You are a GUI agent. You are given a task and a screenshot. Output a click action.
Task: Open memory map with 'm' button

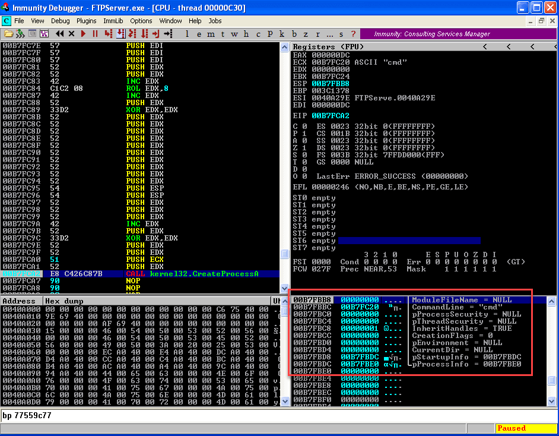click(x=211, y=34)
